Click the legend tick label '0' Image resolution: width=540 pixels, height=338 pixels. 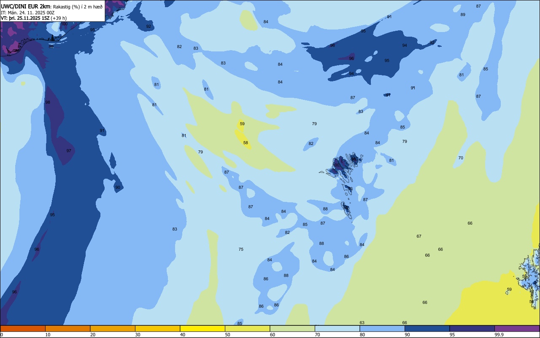coord(2,335)
